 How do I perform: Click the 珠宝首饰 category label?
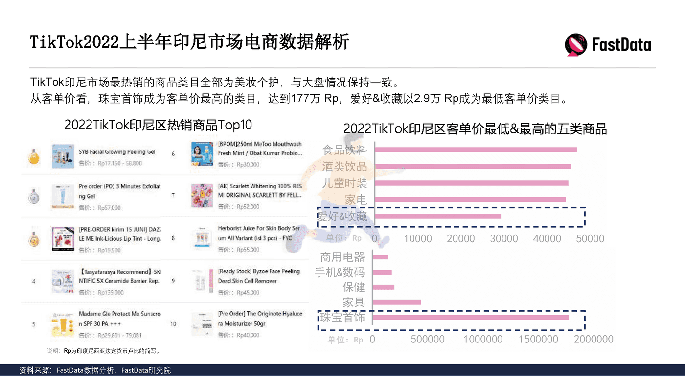click(342, 318)
